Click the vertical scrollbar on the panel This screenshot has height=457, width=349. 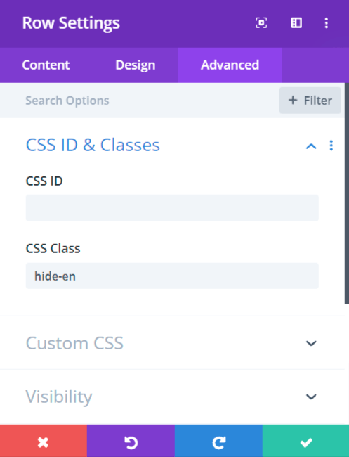(x=347, y=194)
